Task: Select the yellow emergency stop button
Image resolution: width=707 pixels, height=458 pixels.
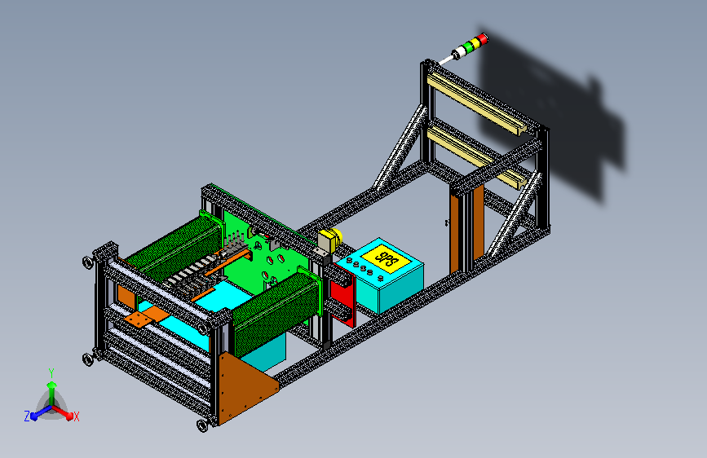Action: (330, 239)
